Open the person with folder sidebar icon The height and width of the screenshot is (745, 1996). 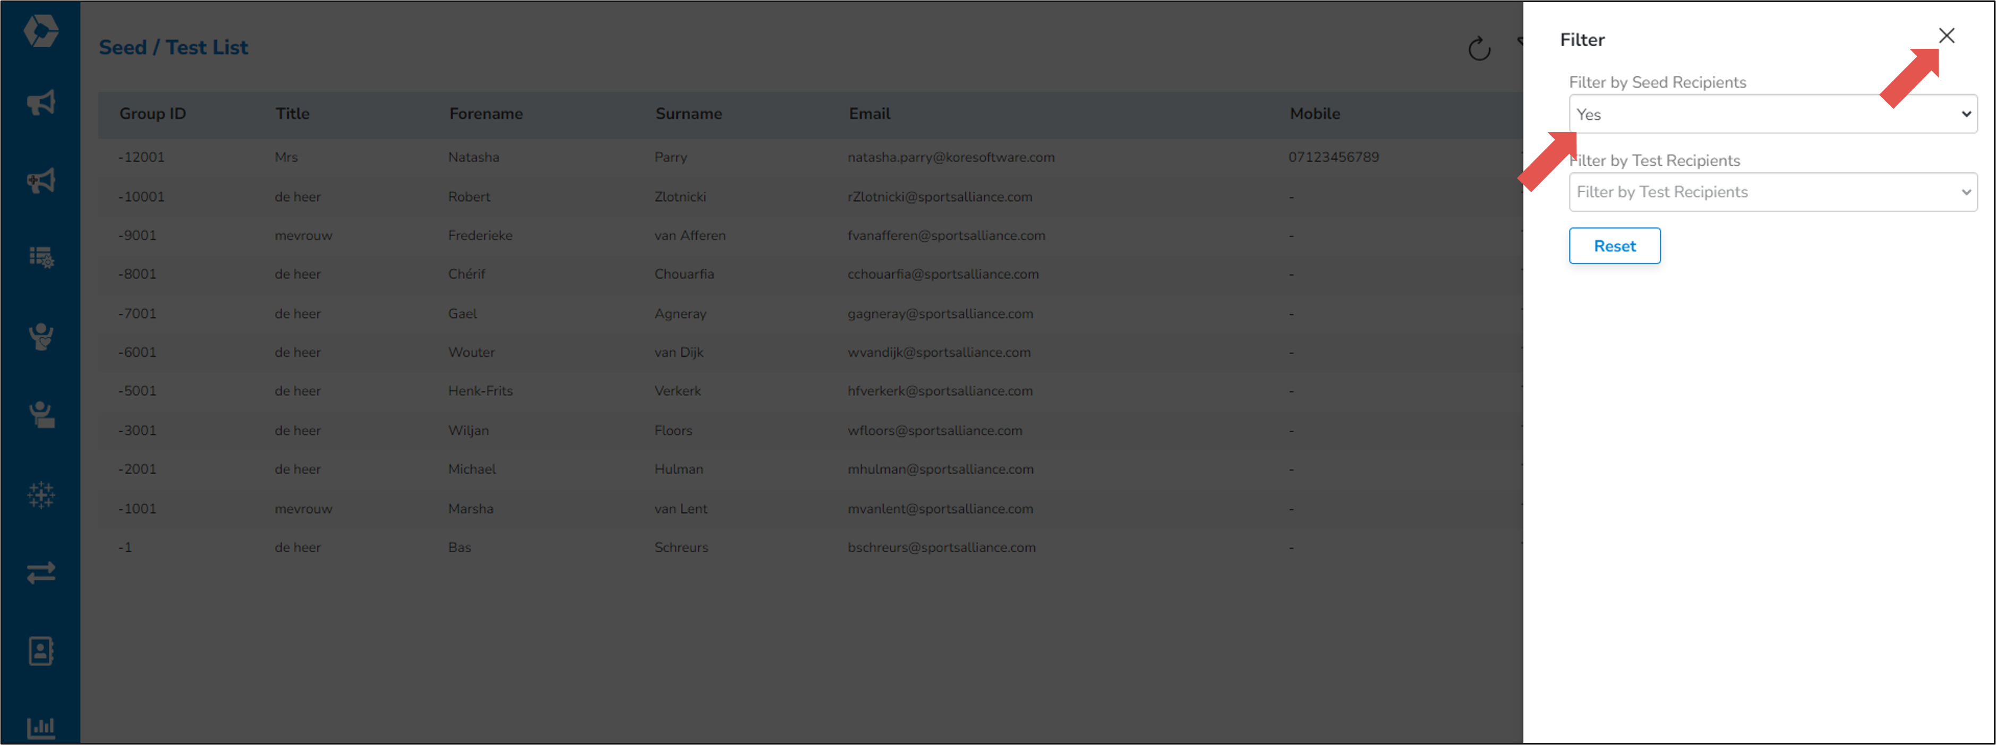point(41,415)
